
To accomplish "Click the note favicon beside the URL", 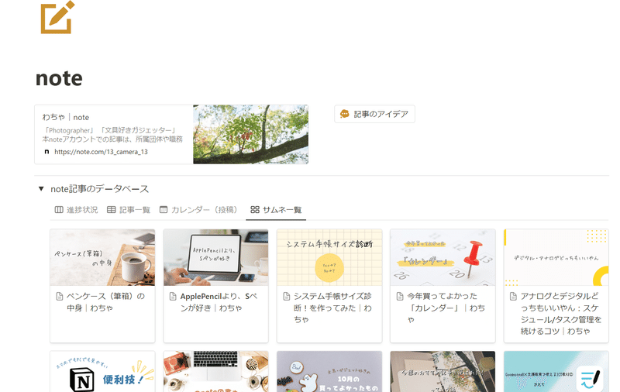I will pyautogui.click(x=46, y=152).
